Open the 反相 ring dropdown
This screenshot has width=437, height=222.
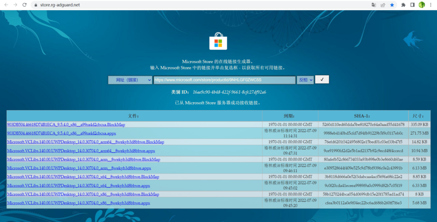(x=305, y=80)
